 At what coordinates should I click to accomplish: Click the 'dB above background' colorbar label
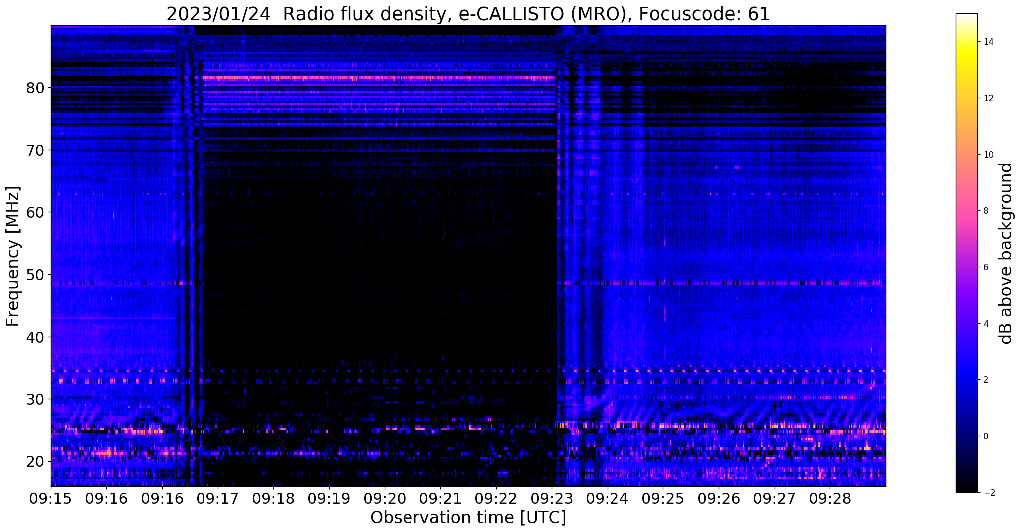[1006, 253]
